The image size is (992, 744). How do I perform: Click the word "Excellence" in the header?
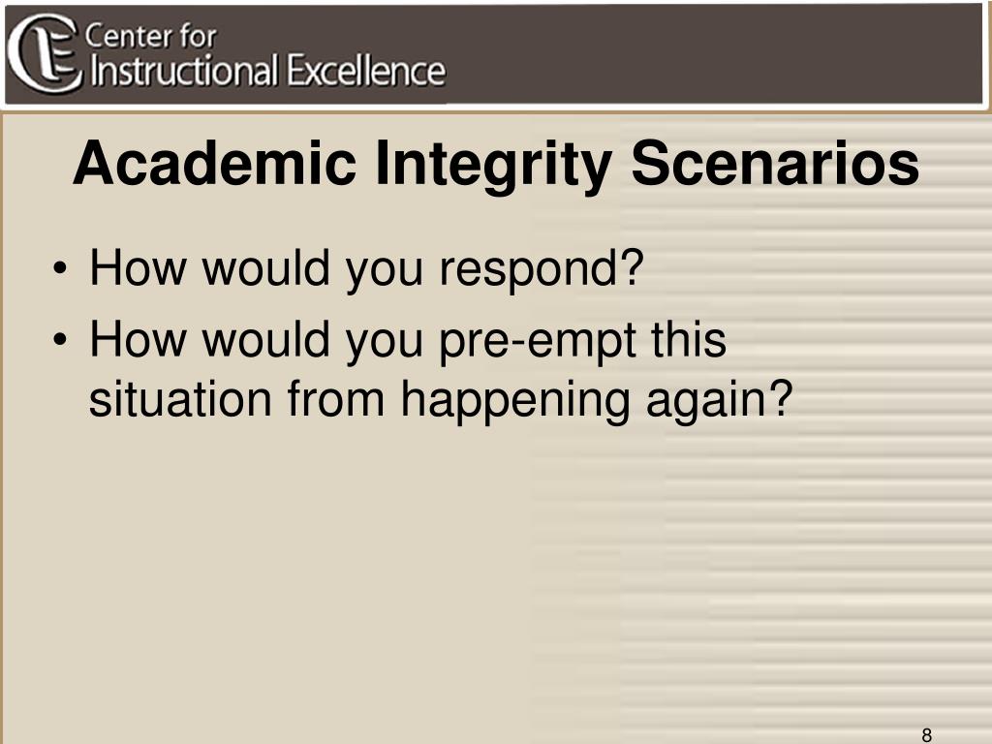coord(365,70)
